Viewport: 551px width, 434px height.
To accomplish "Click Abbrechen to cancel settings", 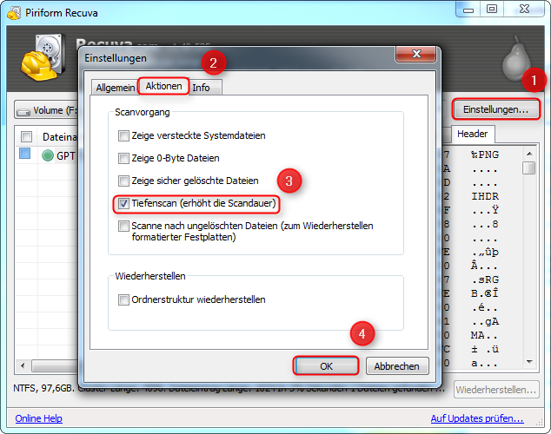I will point(396,366).
